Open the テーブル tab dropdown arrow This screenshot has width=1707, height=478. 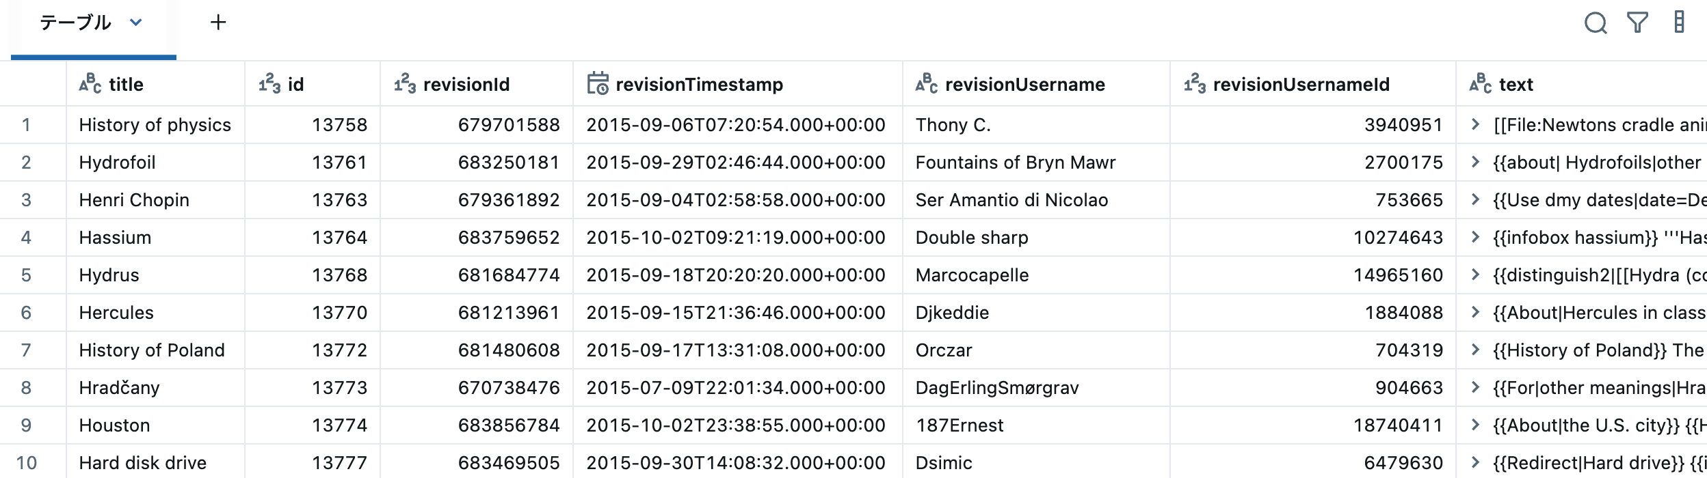click(x=136, y=23)
